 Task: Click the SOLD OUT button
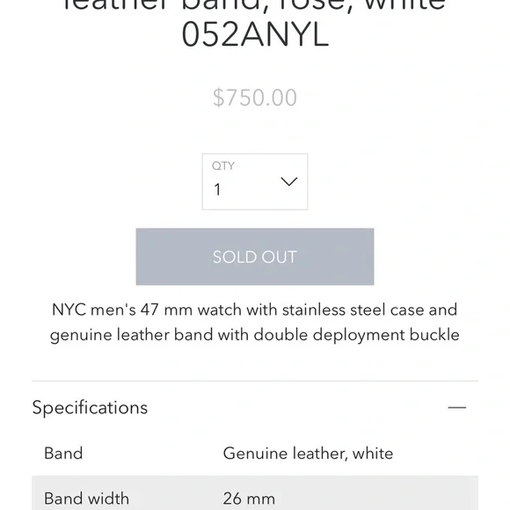pyautogui.click(x=255, y=257)
